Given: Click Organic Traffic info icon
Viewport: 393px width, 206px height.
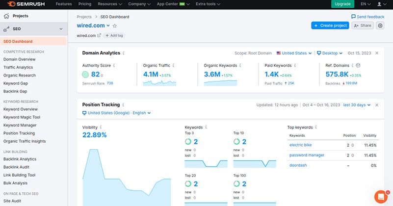Looking at the screenshot, I should coord(174,65).
